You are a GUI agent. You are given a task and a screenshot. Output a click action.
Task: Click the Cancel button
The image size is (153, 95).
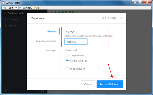(x=88, y=84)
